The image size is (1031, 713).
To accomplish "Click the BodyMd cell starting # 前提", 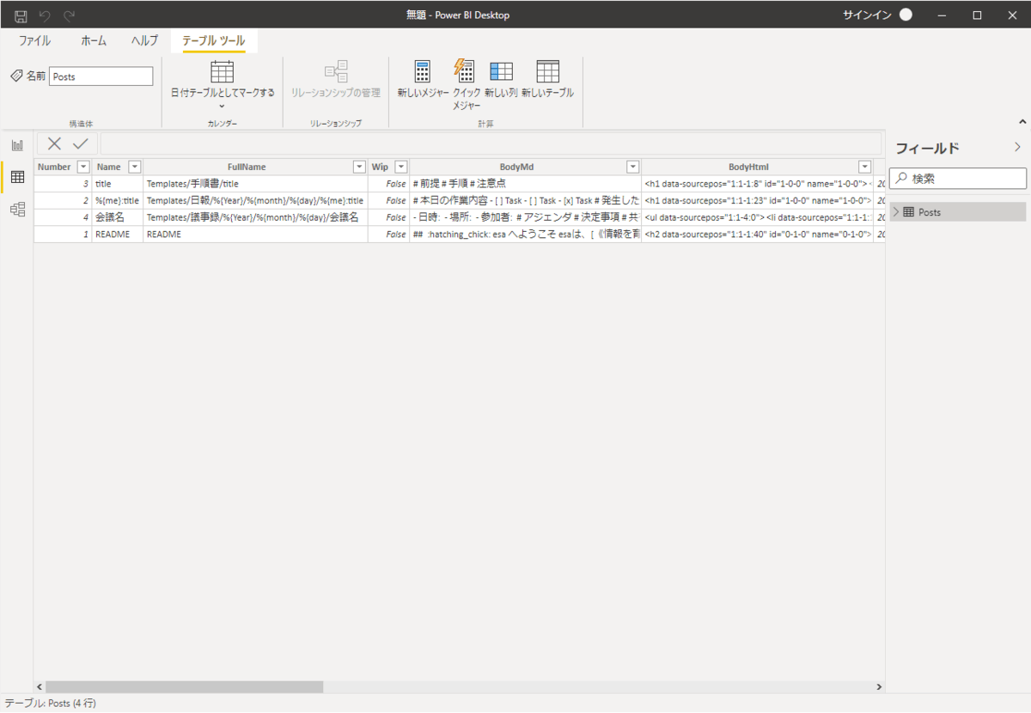I will (x=525, y=184).
